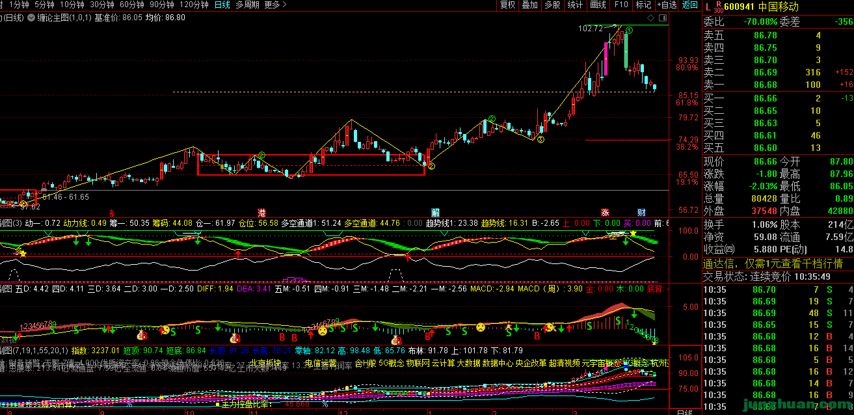Screen dimensions: 854x415
Task: Click the 央企改革 concept label
Action: coord(531,363)
